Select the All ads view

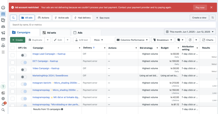coord(27,18)
